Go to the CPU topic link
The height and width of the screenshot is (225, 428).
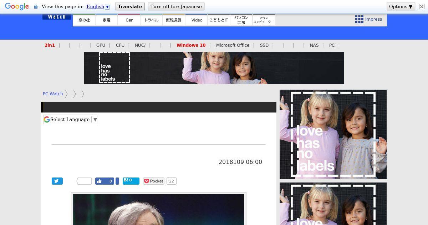tap(120, 45)
